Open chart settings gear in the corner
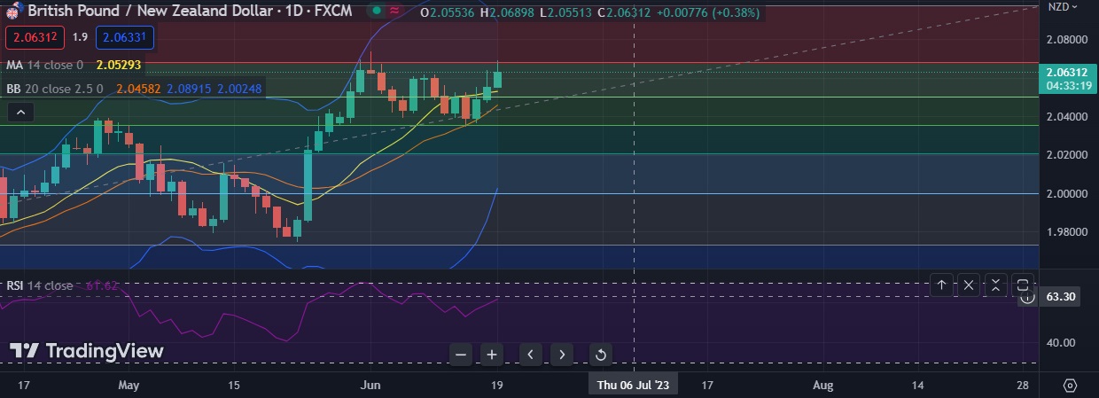 click(1070, 386)
